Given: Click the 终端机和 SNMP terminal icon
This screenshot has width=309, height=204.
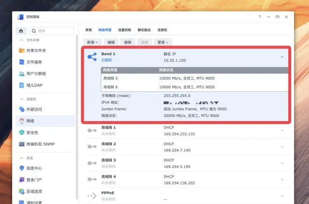Looking at the screenshot, I should pos(22,144).
